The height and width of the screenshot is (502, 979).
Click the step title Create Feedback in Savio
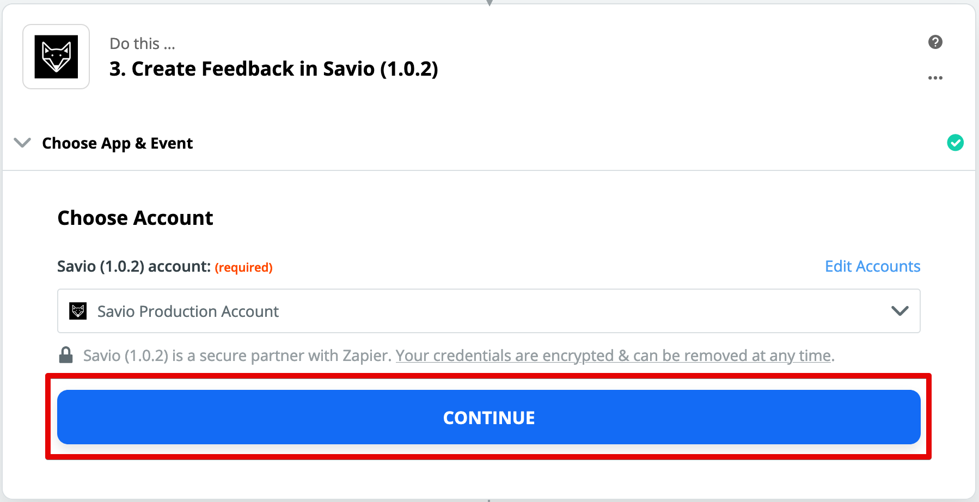click(x=273, y=69)
